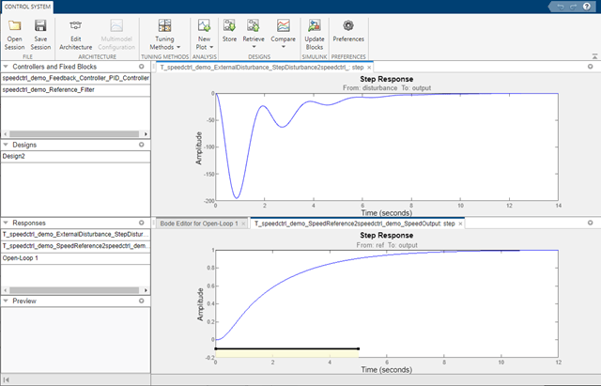Select Design2 in Designs list
Viewport: 601px width, 386px height.
[75, 157]
